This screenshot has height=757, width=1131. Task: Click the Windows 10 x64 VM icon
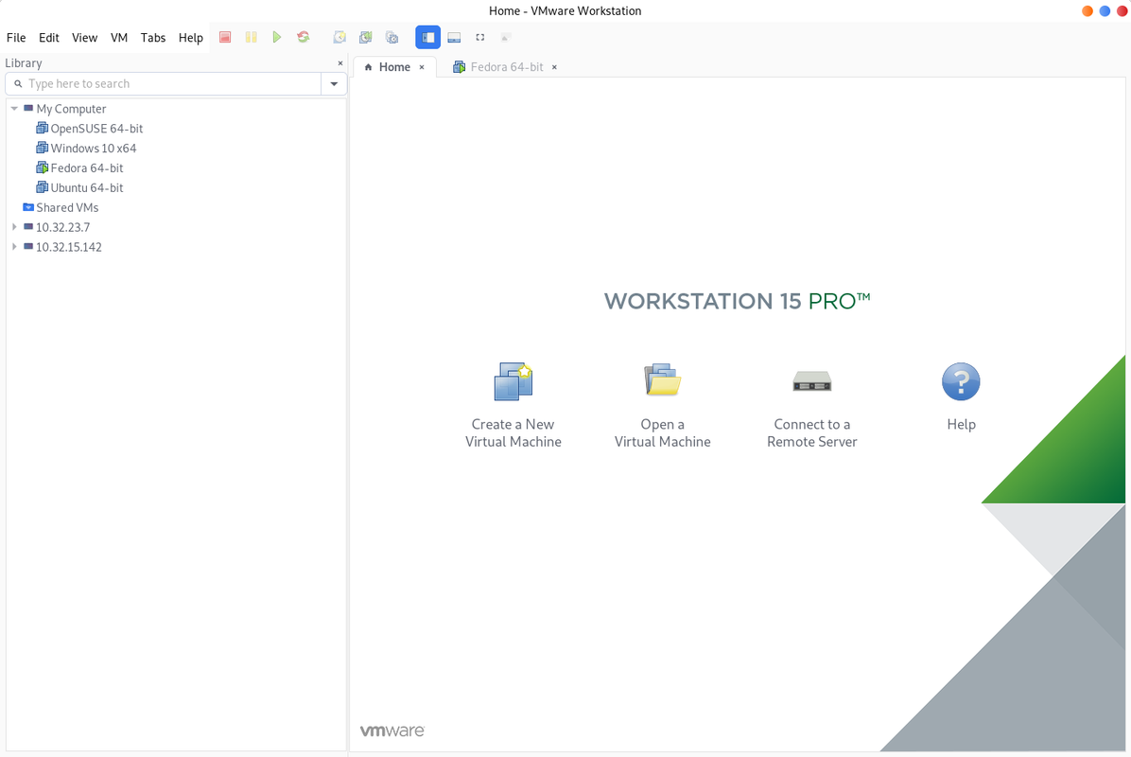[42, 148]
